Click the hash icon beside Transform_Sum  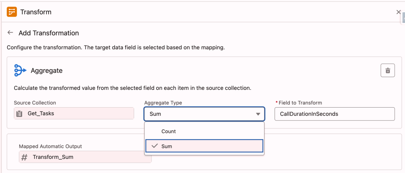(x=25, y=157)
